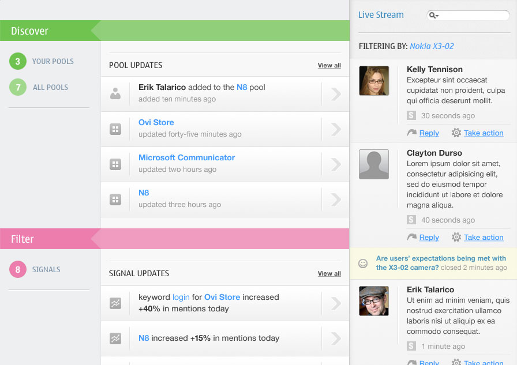The height and width of the screenshot is (365, 517).
Task: Click the grid icon beside Microsoft Communicator
Action: click(x=115, y=164)
